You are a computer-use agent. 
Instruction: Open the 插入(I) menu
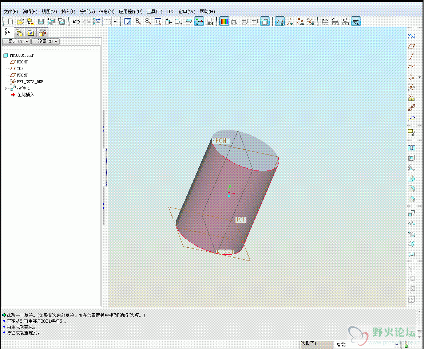[x=68, y=11]
